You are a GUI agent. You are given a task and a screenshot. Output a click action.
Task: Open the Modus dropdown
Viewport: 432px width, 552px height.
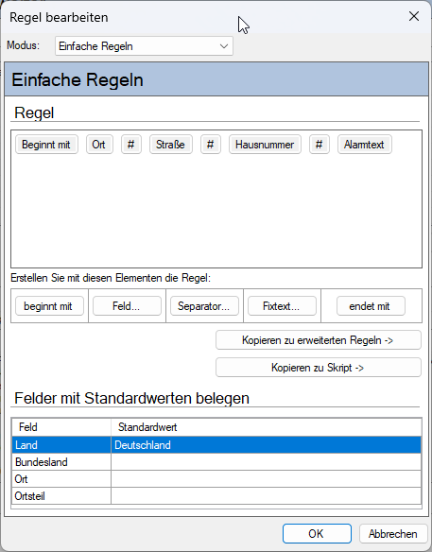tap(144, 46)
